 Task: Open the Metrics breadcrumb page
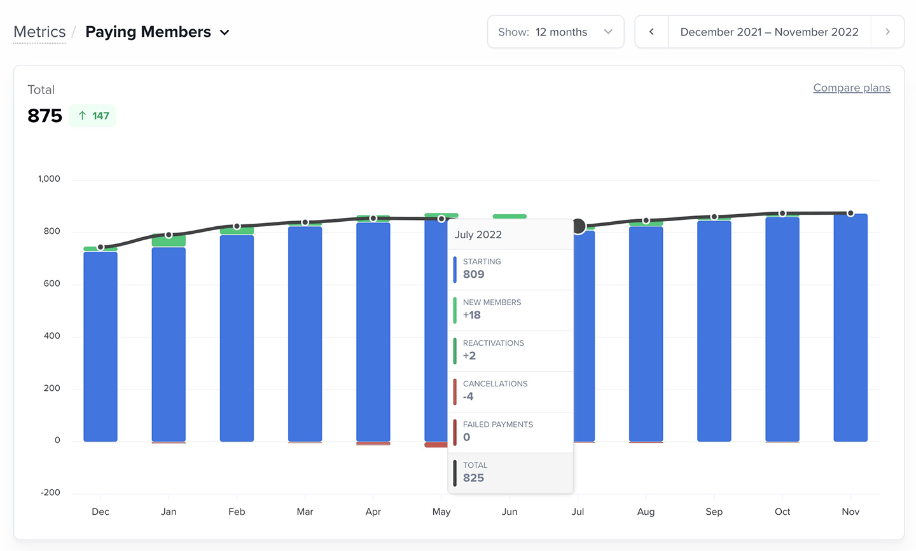click(x=39, y=31)
